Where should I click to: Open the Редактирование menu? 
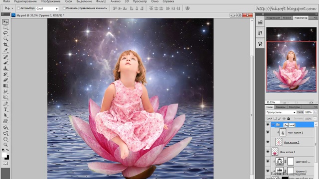(x=25, y=1)
